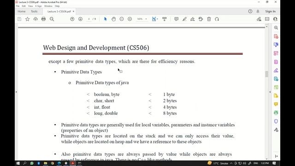The width and height of the screenshot is (295, 166).
Task: Open Create PDF tool in right pane
Action: 276,36
